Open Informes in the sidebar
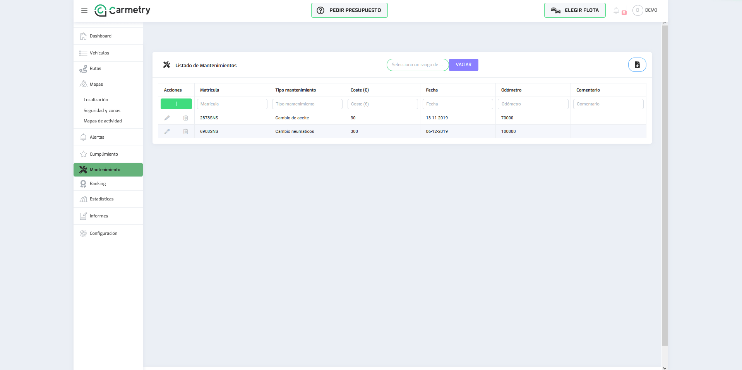 (x=108, y=216)
